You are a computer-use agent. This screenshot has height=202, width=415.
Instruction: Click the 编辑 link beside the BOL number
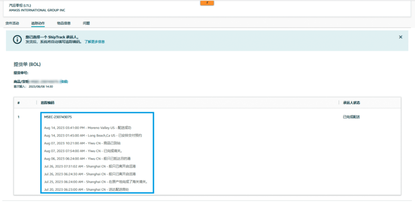point(64,82)
